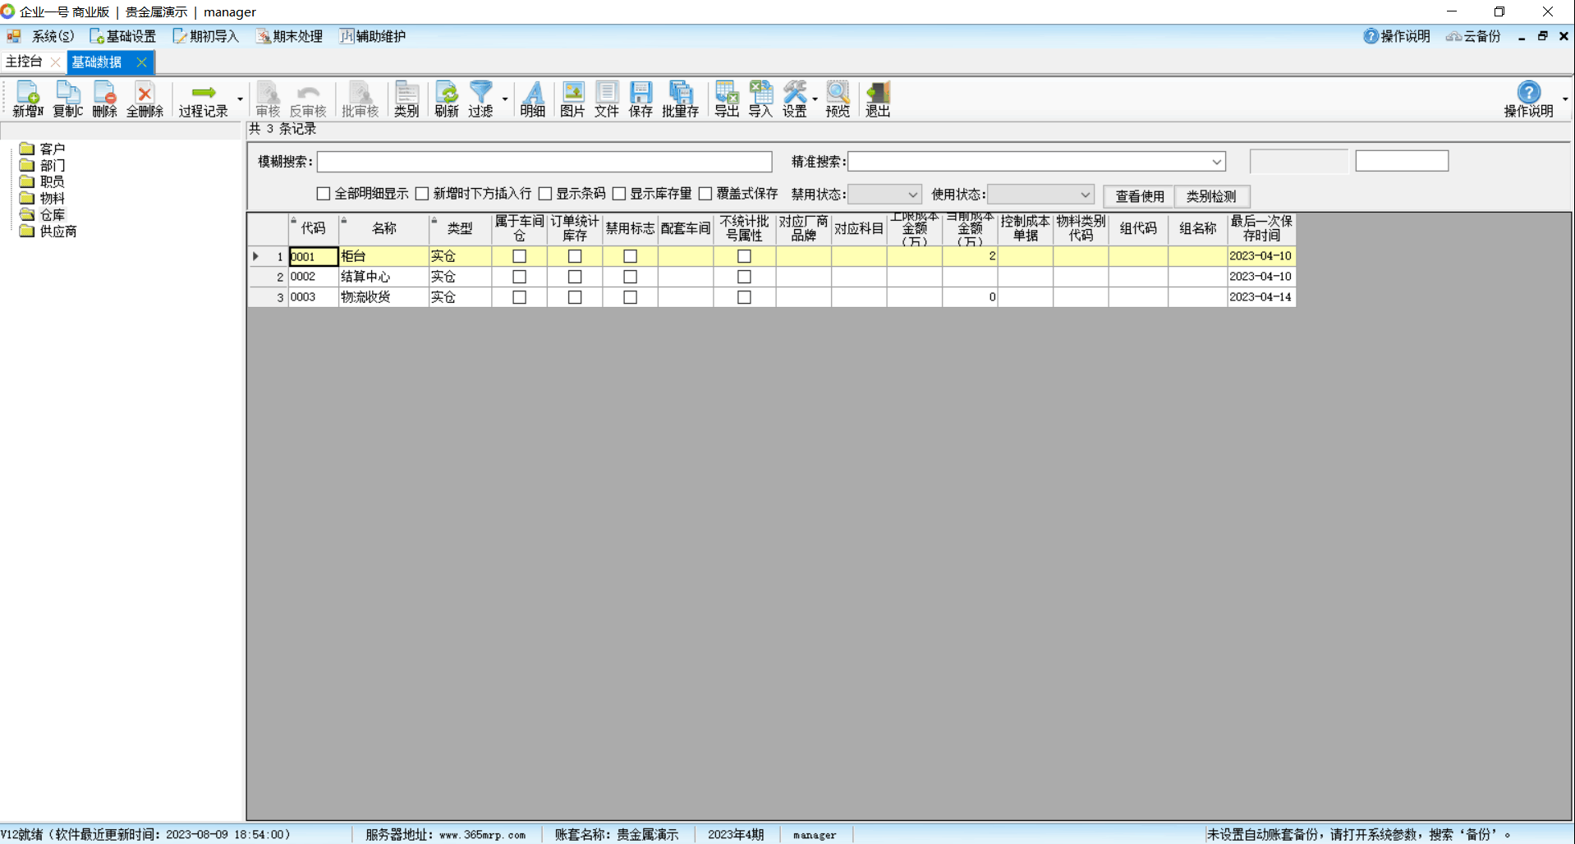Expand the 禁用状态 dropdown

(x=912, y=195)
